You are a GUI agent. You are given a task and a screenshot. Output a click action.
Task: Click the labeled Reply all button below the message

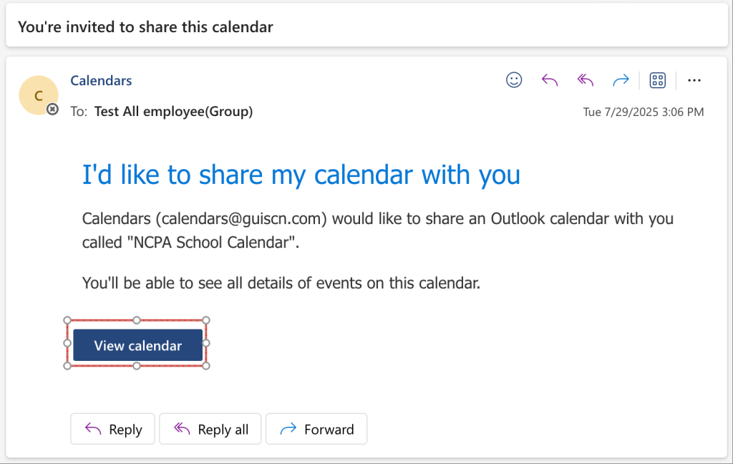coord(210,429)
